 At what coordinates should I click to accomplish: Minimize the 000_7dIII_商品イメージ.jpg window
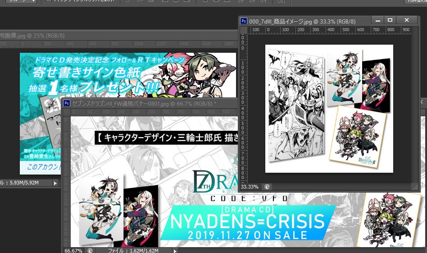click(x=378, y=20)
